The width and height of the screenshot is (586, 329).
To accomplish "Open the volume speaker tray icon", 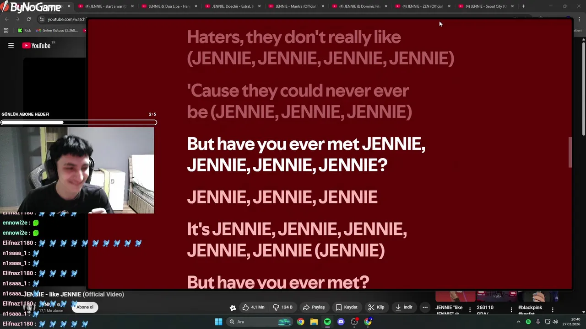I will (555, 322).
